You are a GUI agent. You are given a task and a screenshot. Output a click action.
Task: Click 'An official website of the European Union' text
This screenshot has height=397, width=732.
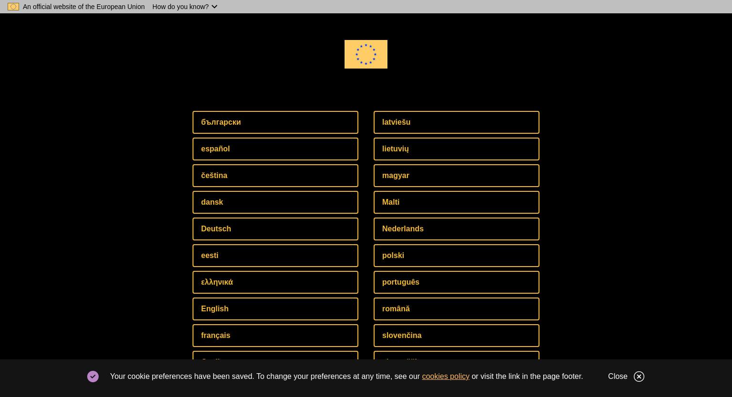(84, 7)
